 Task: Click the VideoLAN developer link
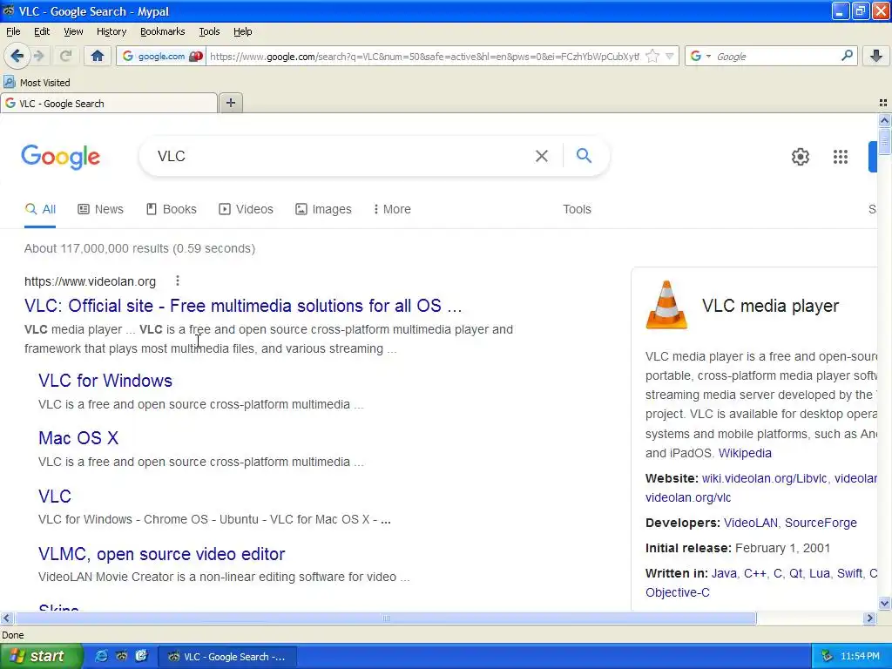[x=750, y=523]
